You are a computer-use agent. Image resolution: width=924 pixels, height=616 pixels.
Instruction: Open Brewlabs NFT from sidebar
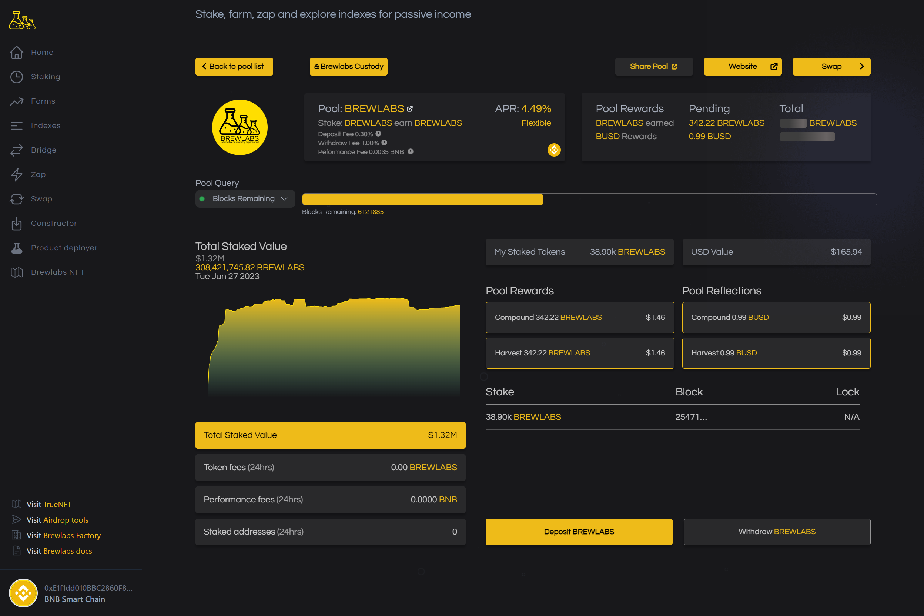coord(58,272)
